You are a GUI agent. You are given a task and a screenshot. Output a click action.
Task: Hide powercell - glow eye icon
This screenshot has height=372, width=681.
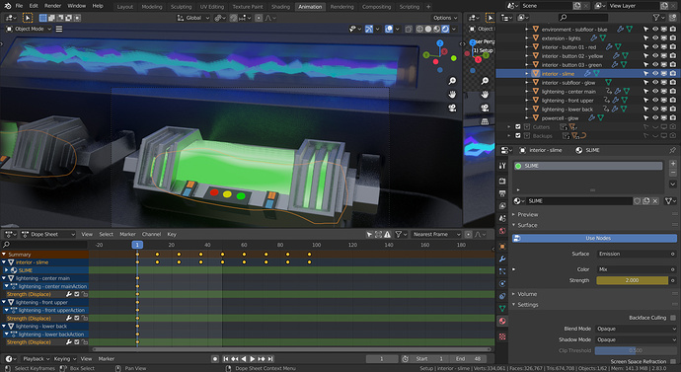click(x=655, y=118)
